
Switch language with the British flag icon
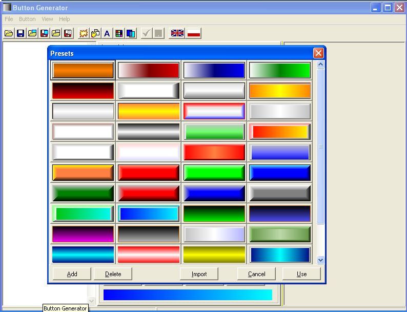click(177, 33)
